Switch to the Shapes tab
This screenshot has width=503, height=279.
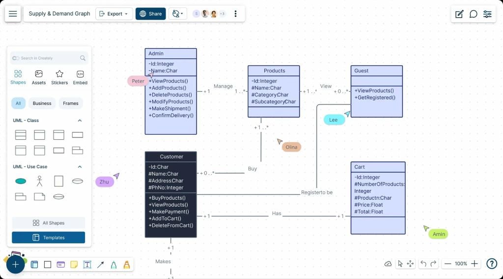tap(18, 77)
